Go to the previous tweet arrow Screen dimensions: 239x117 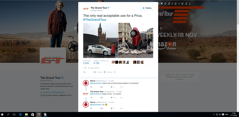75,28
